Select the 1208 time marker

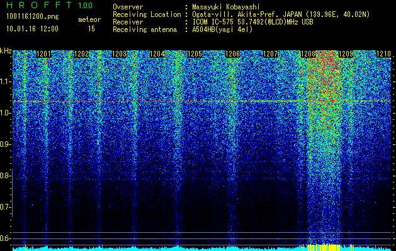(x=308, y=54)
